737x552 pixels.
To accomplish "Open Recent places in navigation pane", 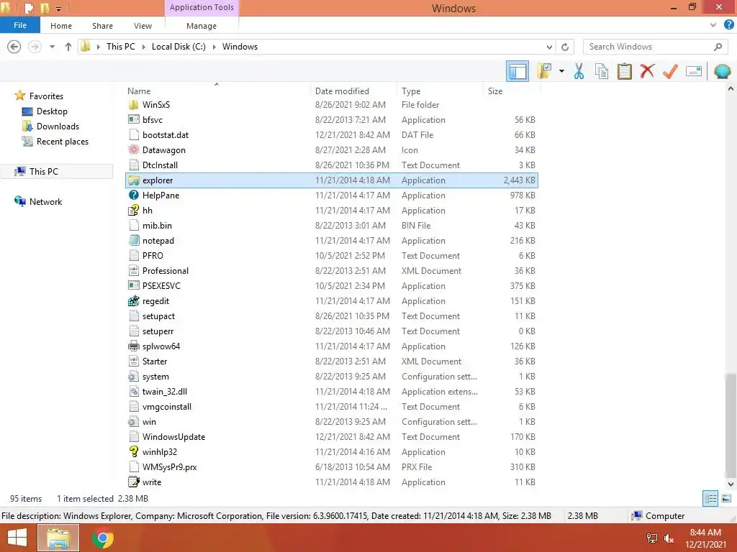I will (62, 142).
